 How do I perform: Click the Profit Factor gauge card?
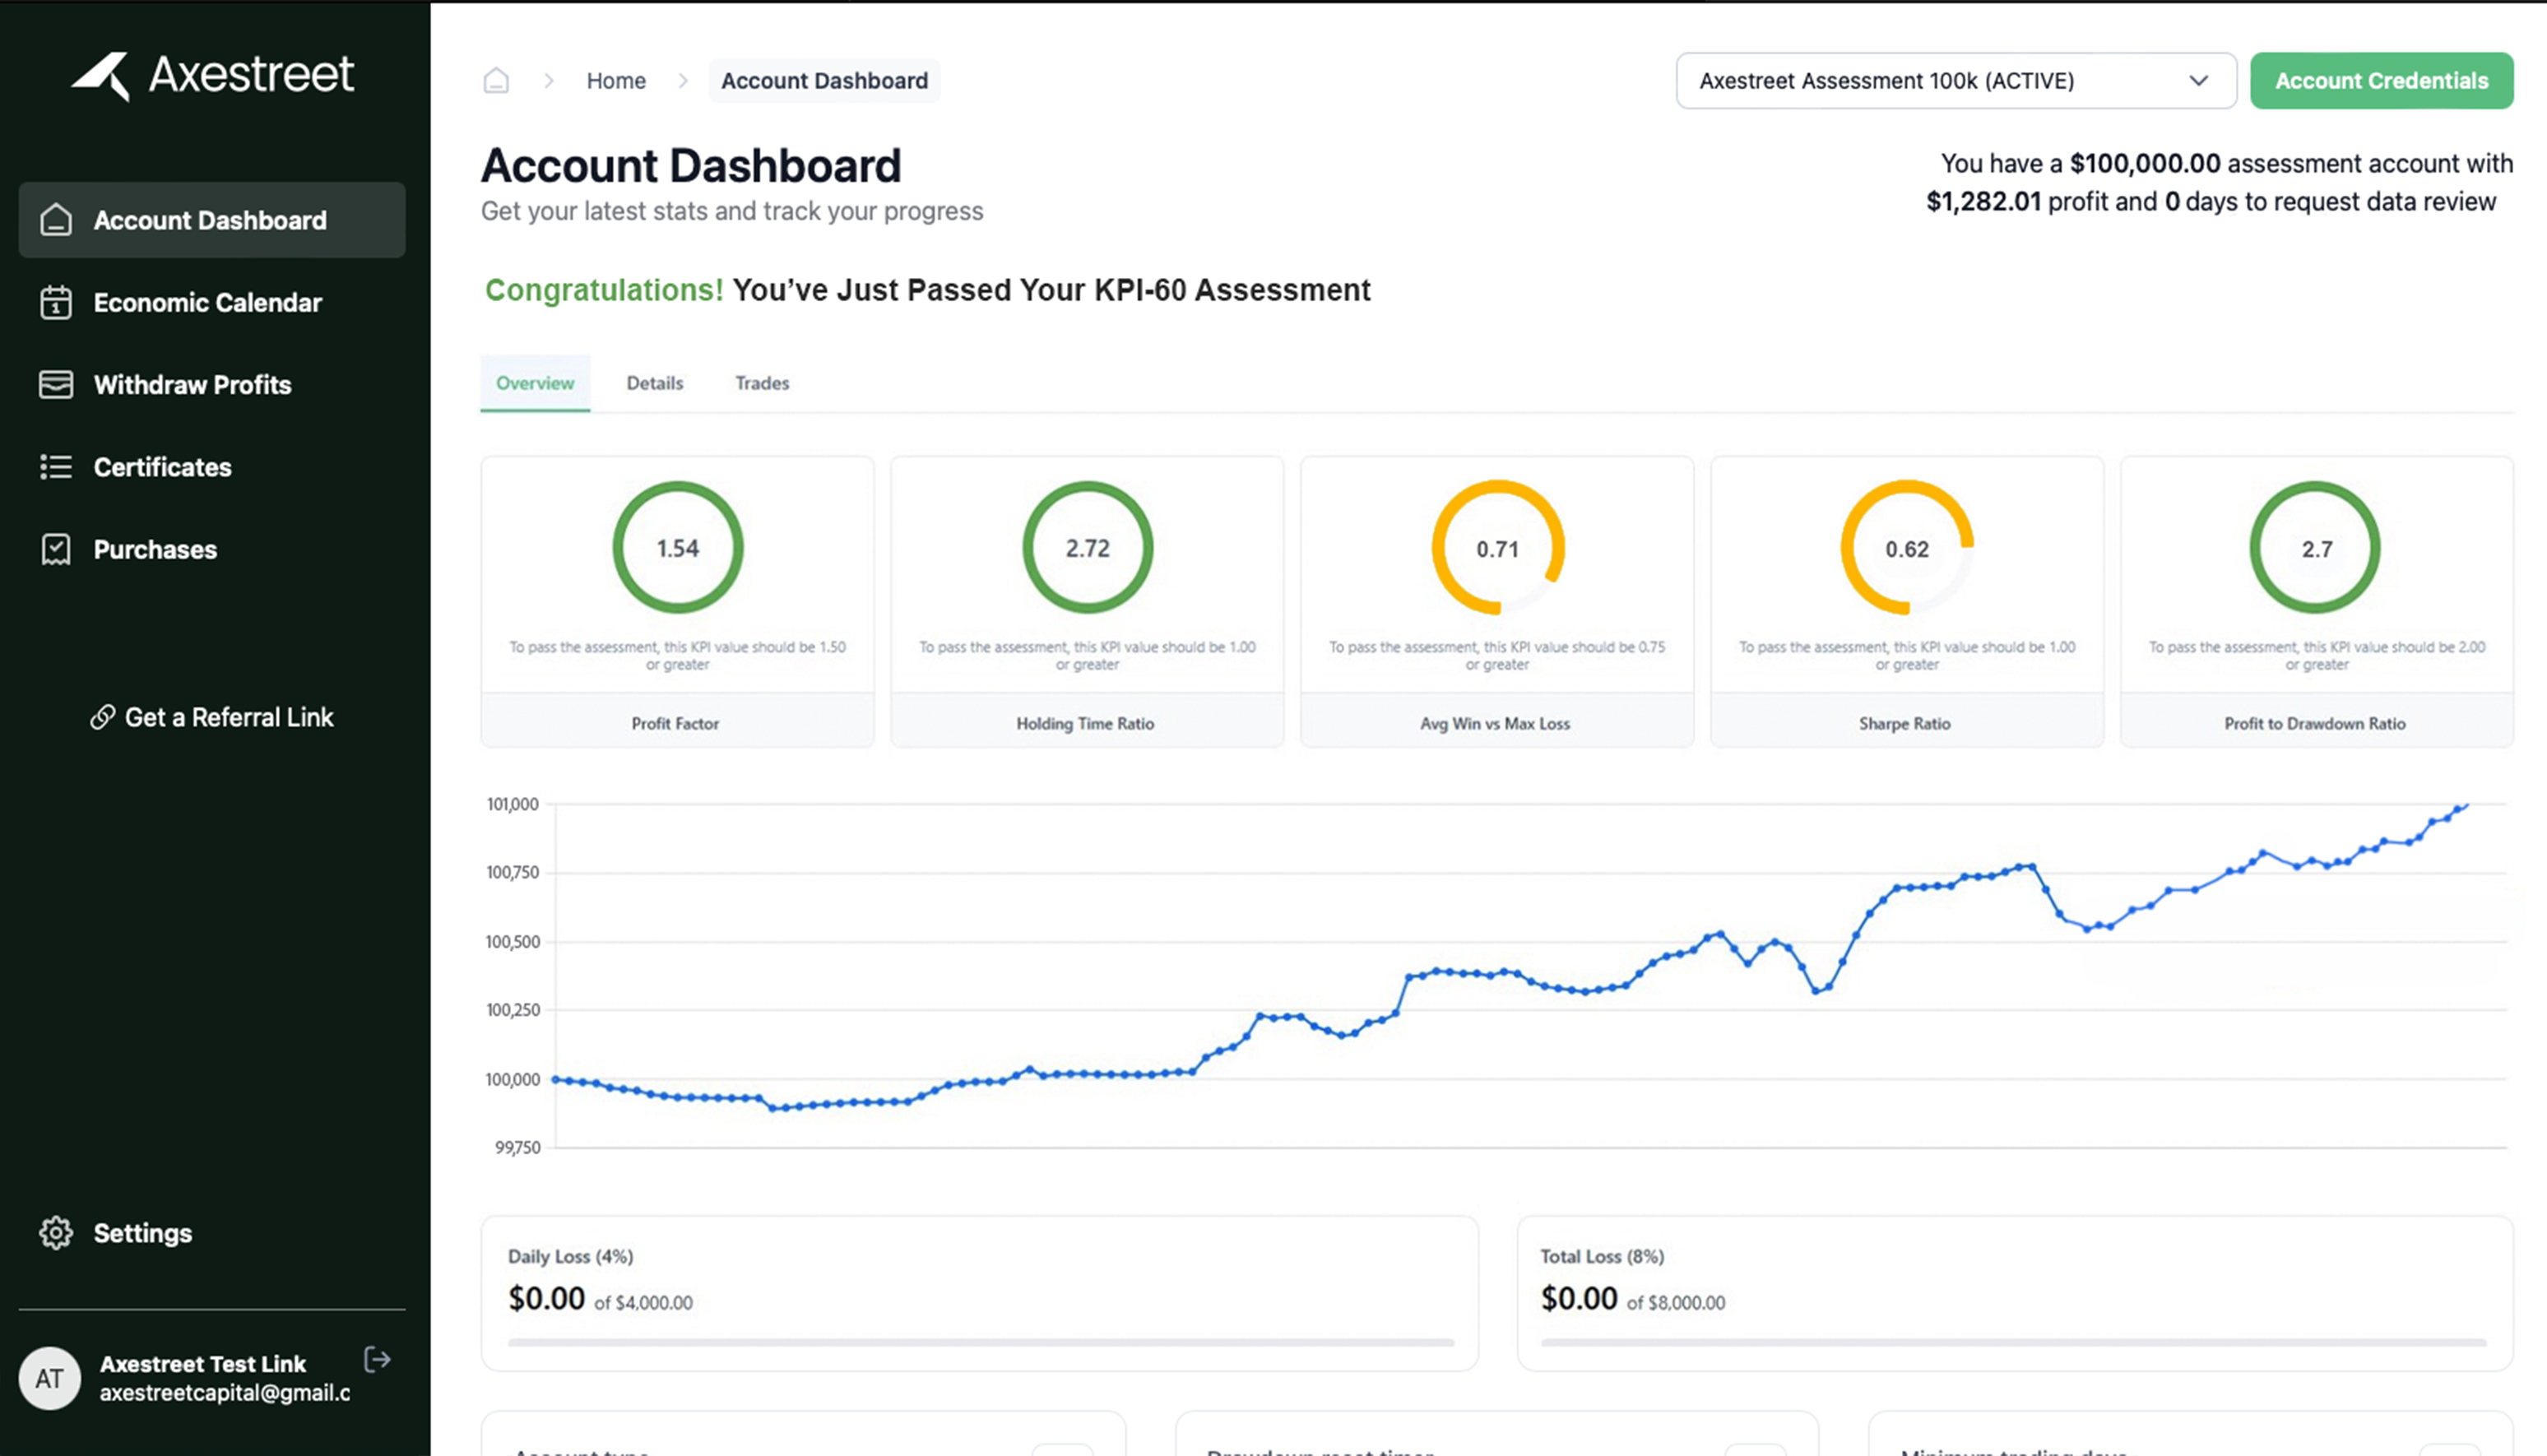click(677, 600)
